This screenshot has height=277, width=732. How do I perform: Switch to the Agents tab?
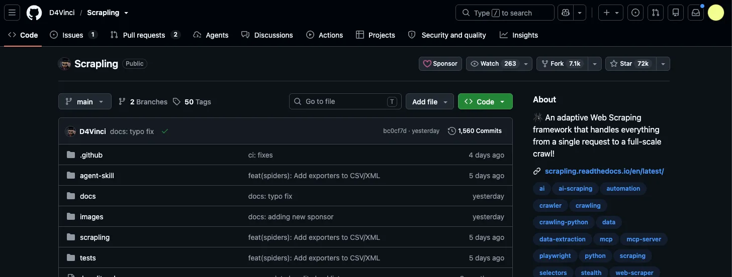tap(210, 35)
